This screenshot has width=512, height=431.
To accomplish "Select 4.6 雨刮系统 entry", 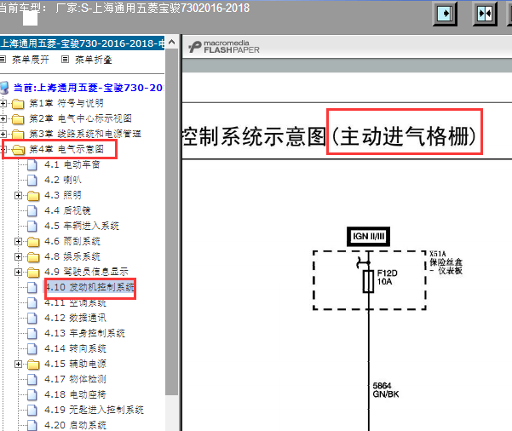I will [x=72, y=241].
